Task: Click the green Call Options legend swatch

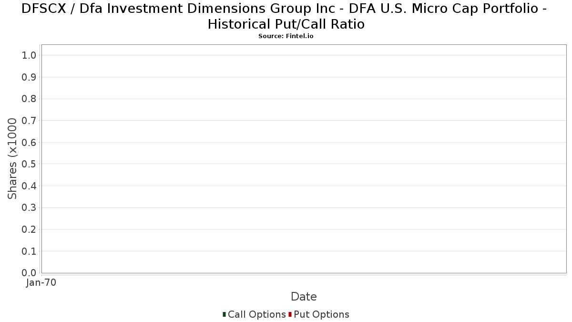Action: (x=224, y=314)
